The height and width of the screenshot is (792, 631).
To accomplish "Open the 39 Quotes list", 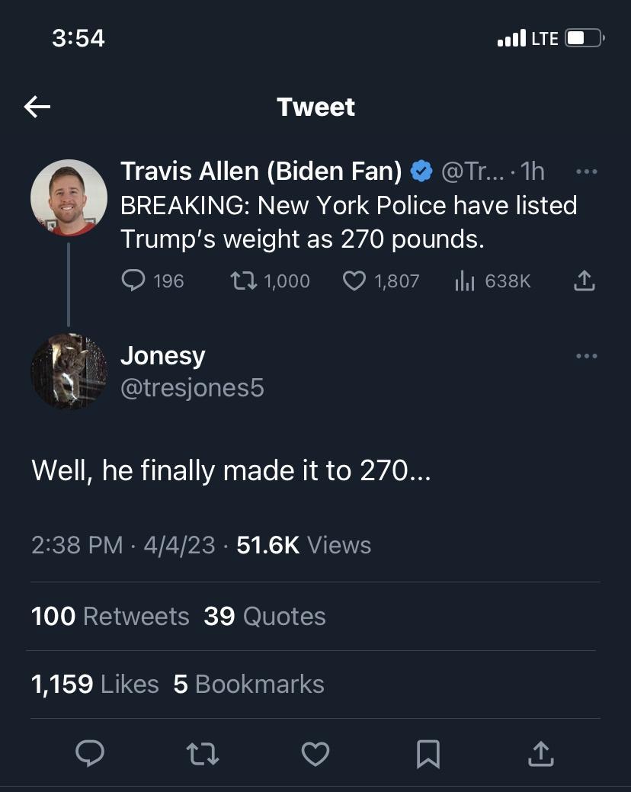I will (264, 617).
